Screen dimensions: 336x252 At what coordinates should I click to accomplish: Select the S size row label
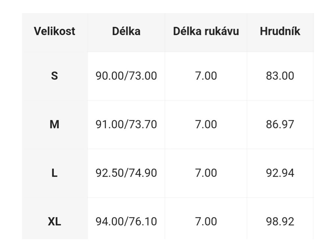pos(54,76)
